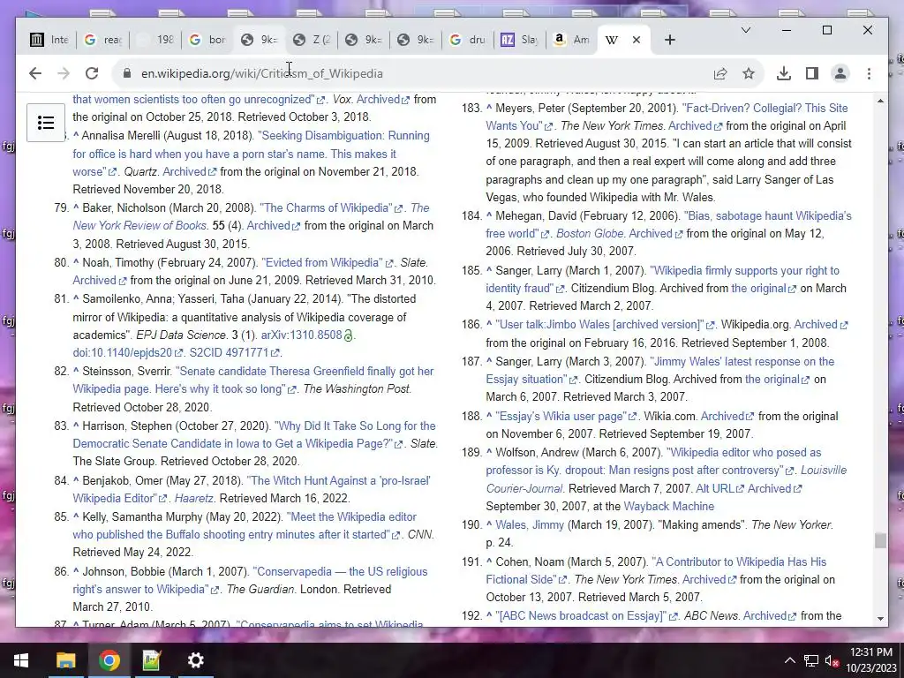Open the Windows Start menu

[21, 660]
